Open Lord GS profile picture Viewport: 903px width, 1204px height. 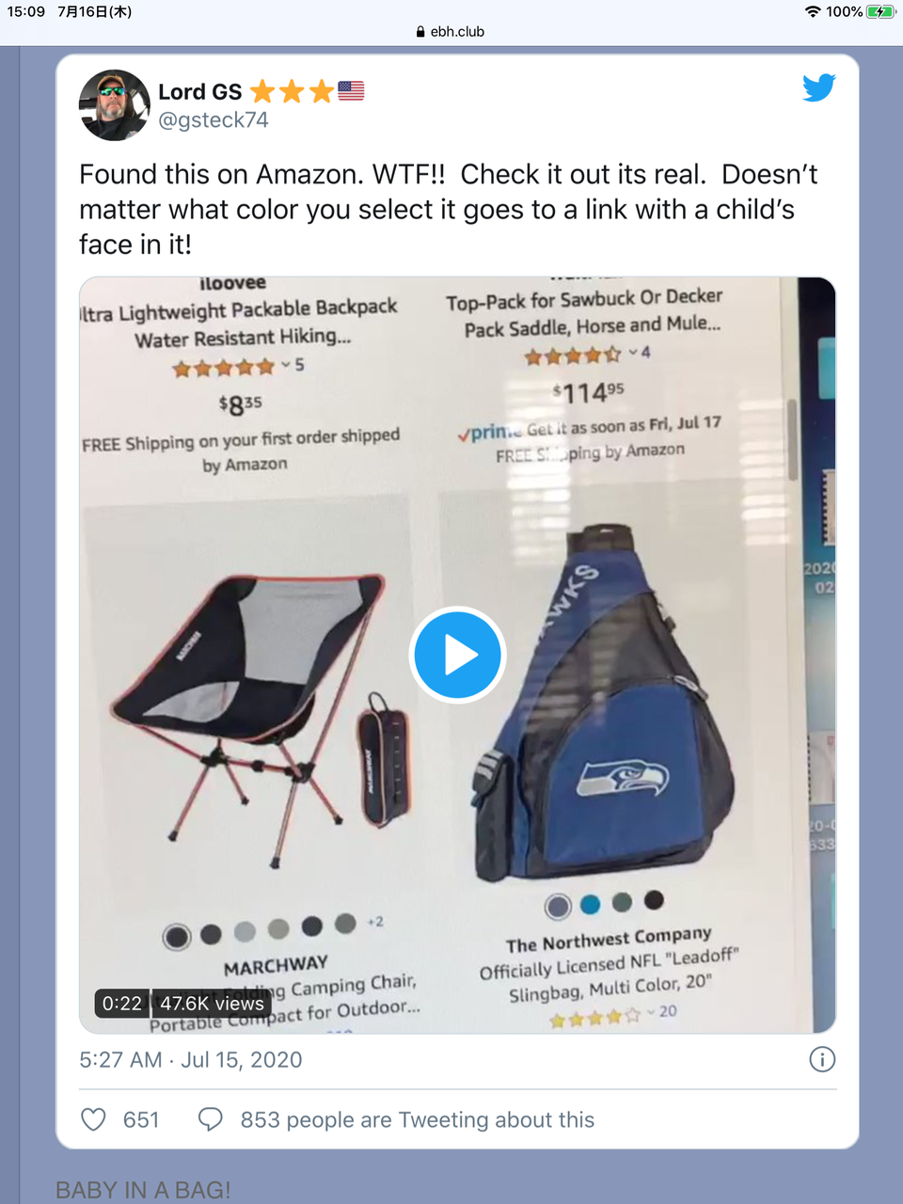115,104
